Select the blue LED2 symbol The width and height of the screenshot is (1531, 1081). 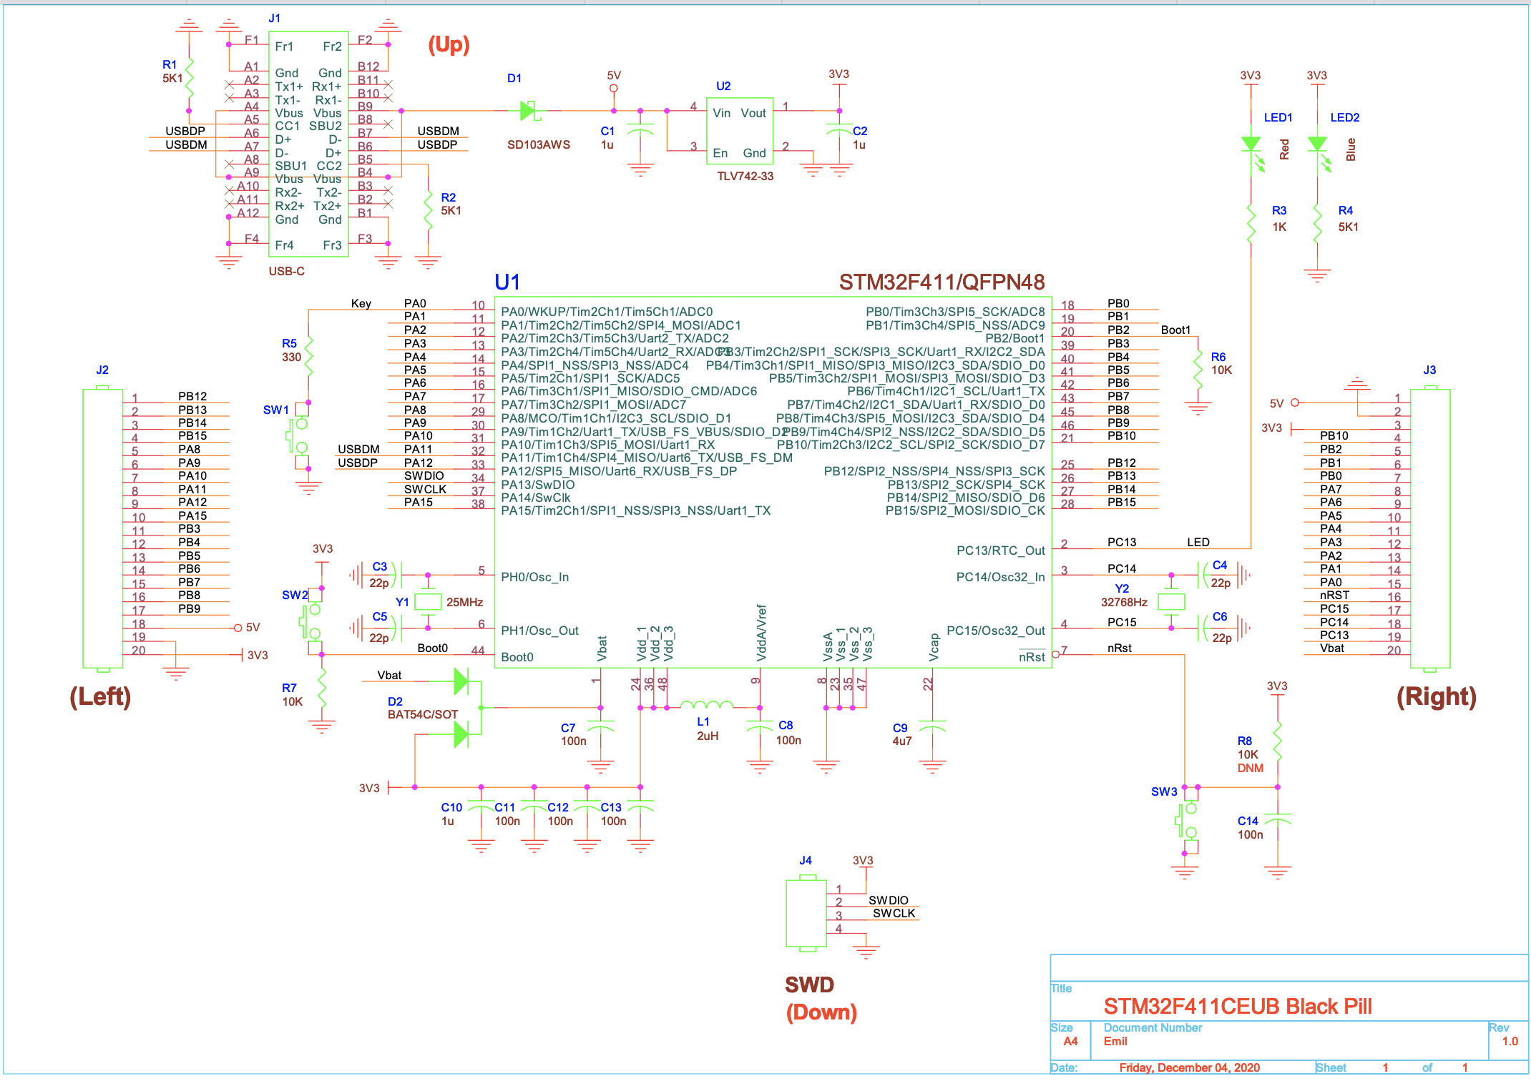(x=1317, y=145)
